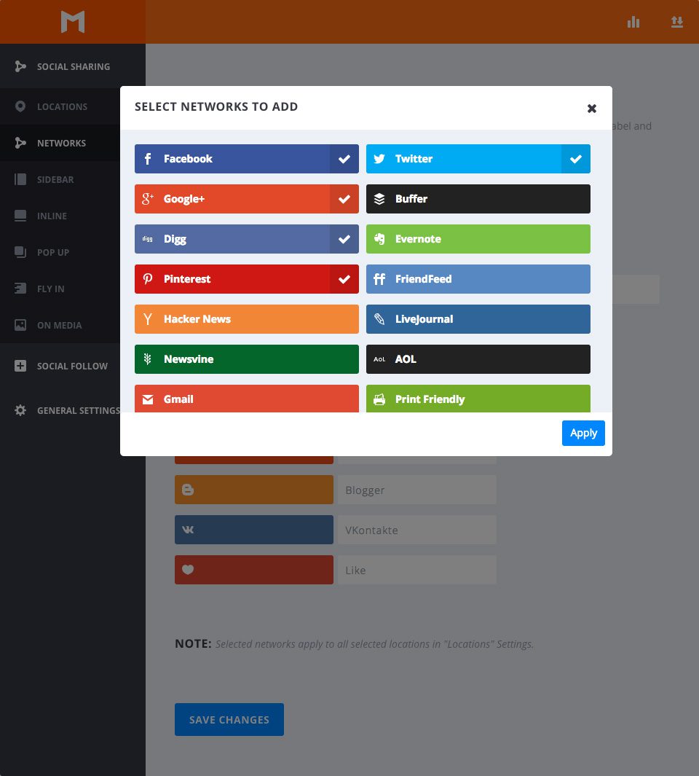Uncheck the Google+ network
This screenshot has width=699, height=776.
point(344,199)
